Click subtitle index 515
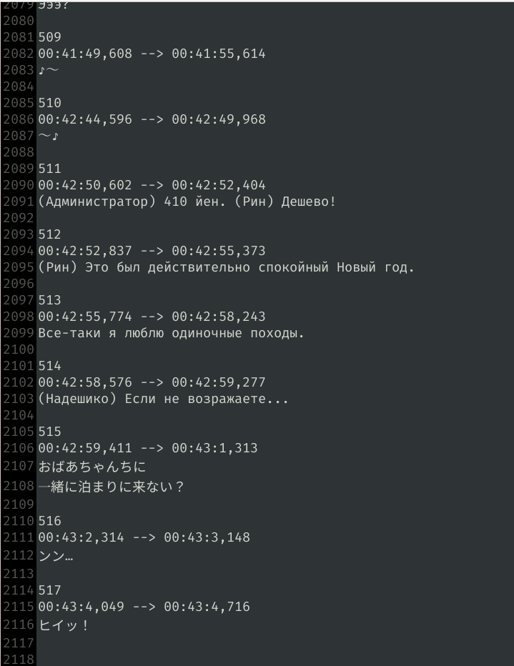Screen dimensions: 514x666 coord(50,432)
